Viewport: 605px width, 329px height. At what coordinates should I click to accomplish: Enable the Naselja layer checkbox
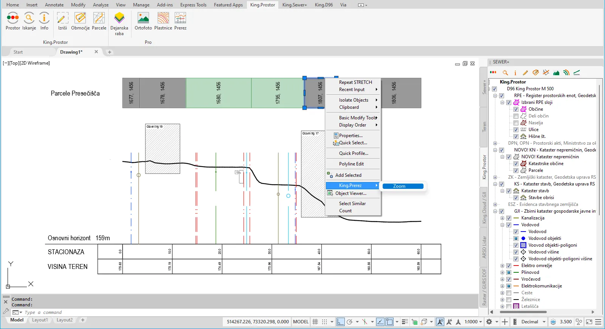[516, 123]
